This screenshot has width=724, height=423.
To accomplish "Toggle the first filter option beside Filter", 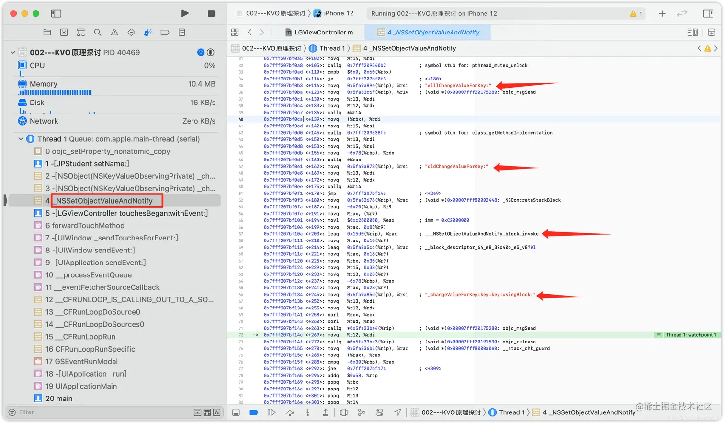I will (197, 412).
